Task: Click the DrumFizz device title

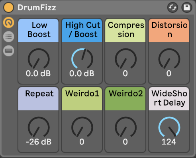Action: tap(37, 8)
